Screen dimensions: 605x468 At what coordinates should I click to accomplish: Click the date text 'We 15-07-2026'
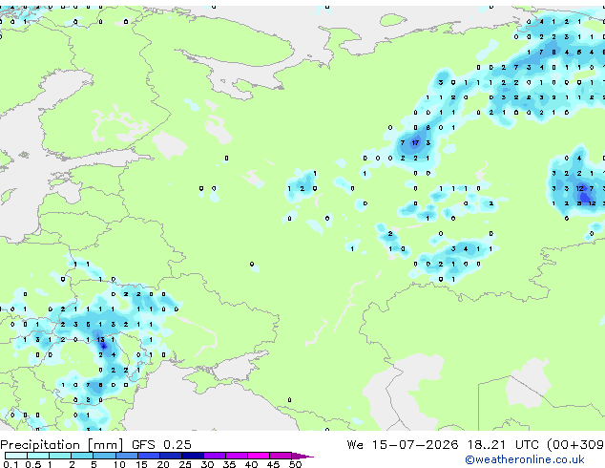click(403, 445)
